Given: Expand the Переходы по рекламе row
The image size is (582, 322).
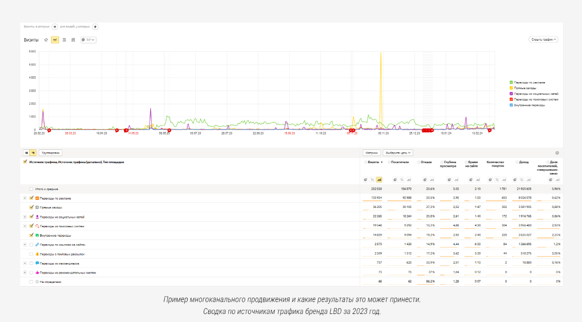Looking at the screenshot, I should click(25, 198).
